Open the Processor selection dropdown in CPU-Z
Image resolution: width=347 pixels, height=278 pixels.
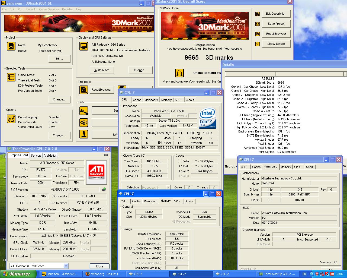click(x=168, y=187)
